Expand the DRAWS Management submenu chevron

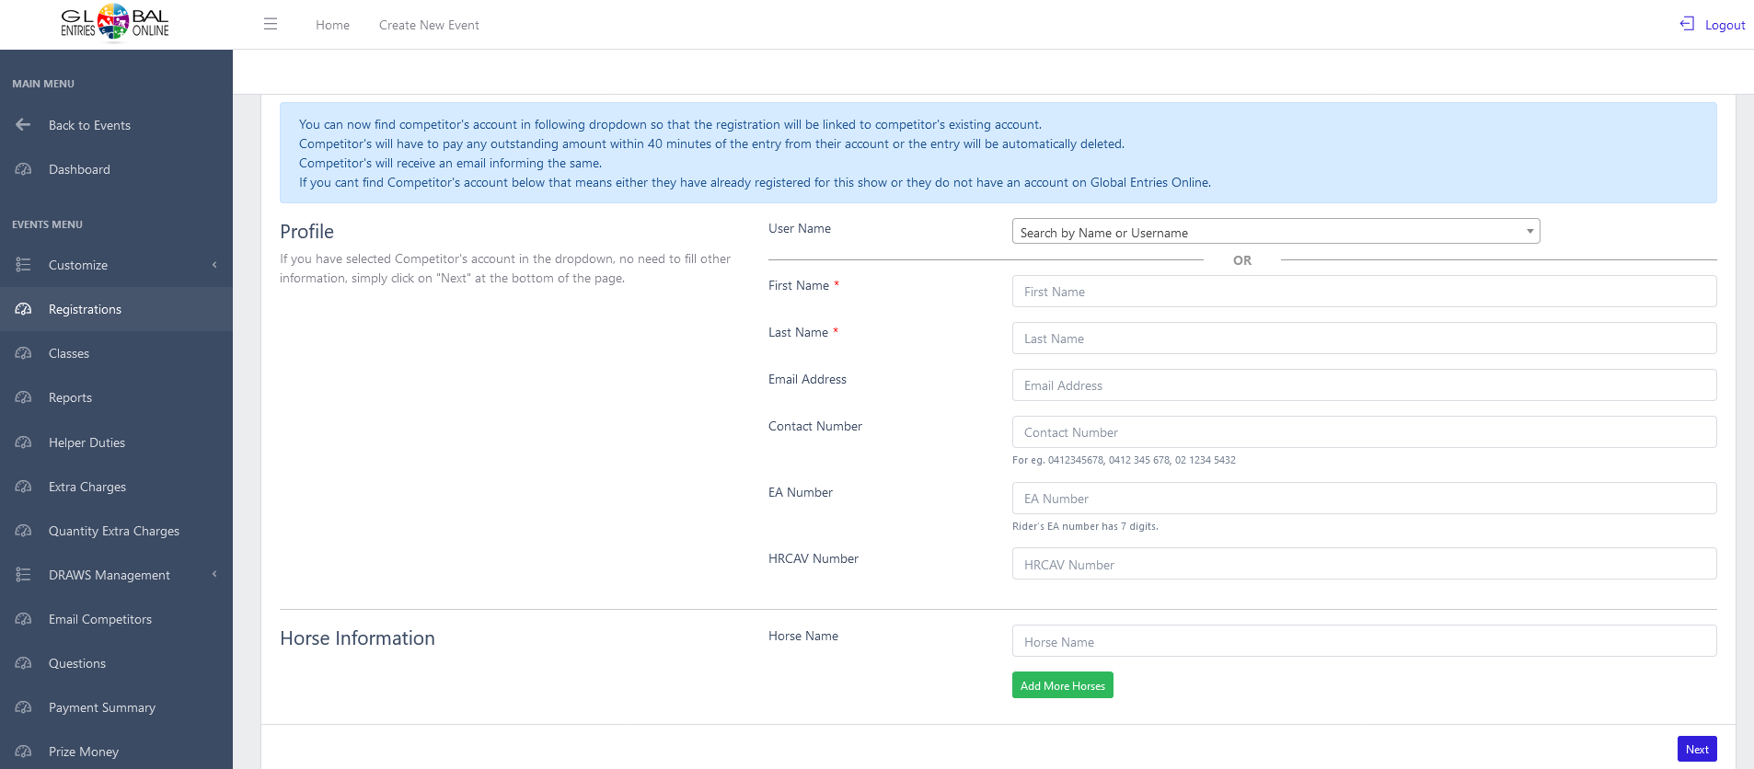click(214, 575)
